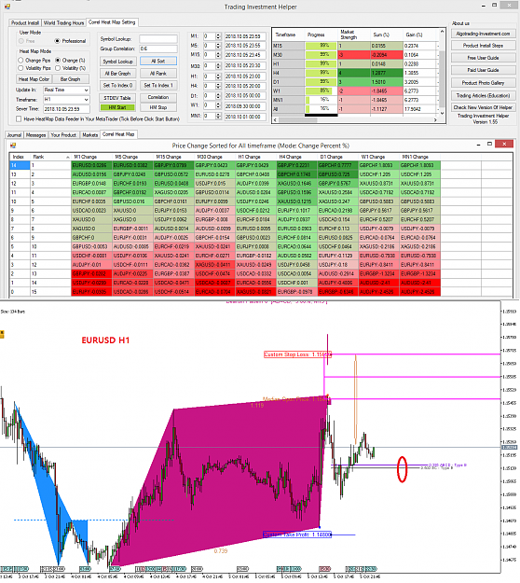Open the Your Product tab
Image resolution: width=520 pixels, height=583 pixels.
coord(63,135)
